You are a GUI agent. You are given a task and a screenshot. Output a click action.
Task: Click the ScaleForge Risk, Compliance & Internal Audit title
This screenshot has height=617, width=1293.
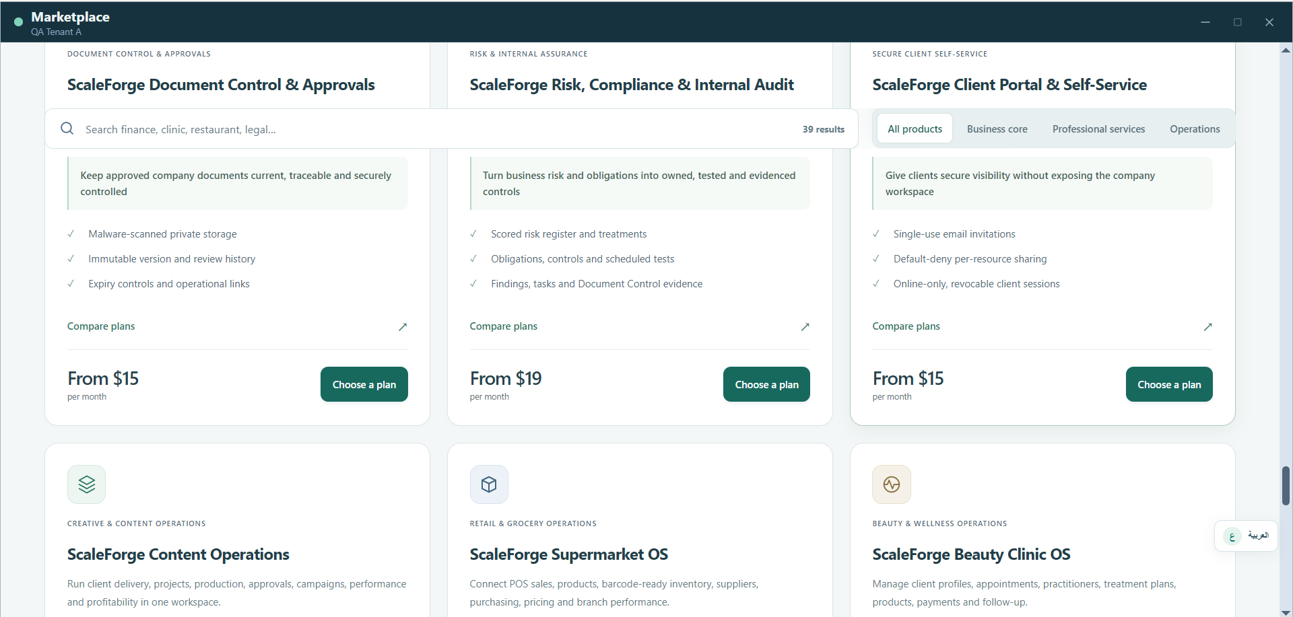(x=632, y=85)
